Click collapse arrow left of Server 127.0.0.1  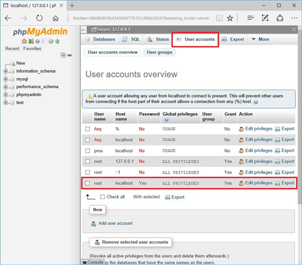[83, 30]
